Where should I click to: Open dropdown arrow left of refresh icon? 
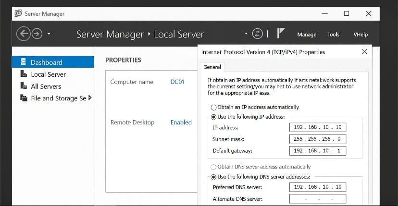tap(246, 34)
